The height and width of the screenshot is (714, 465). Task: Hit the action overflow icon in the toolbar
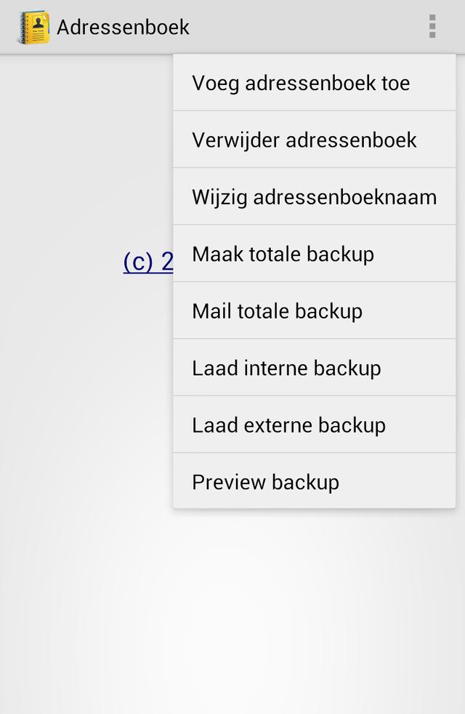coord(432,27)
